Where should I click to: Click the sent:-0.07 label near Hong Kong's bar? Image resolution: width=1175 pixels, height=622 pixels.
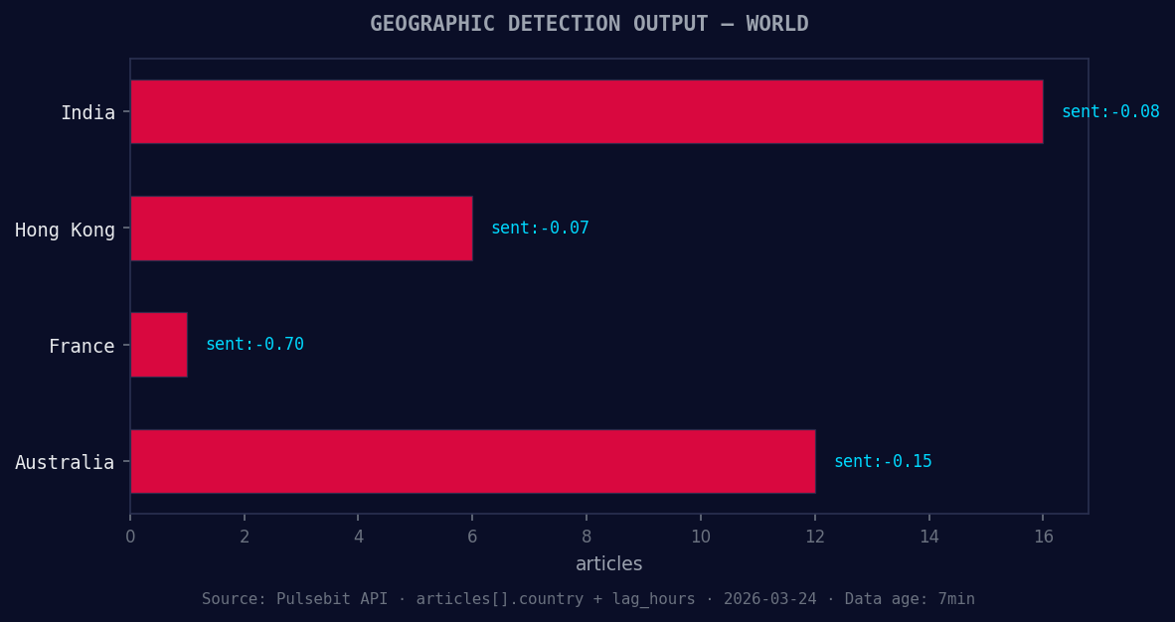540,228
